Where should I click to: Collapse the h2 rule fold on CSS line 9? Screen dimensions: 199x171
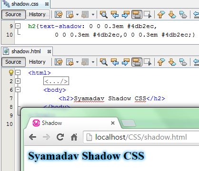pos(18,26)
